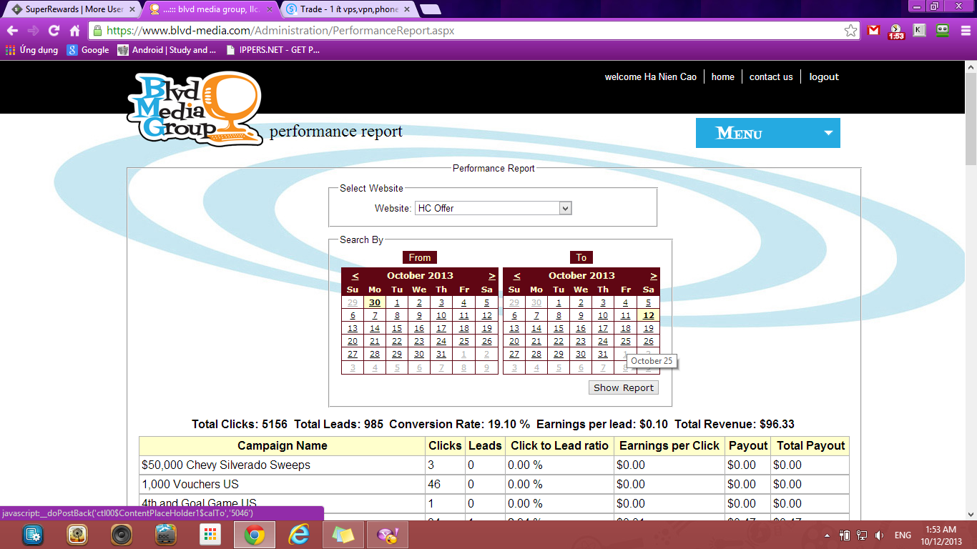The width and height of the screenshot is (977, 549).
Task: Click the Campaign Name column header
Action: (283, 445)
